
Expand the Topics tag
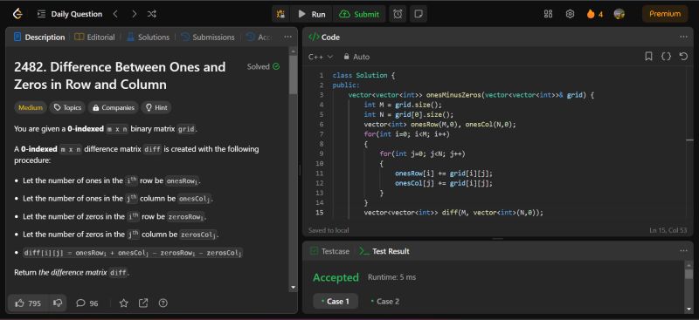click(x=67, y=108)
